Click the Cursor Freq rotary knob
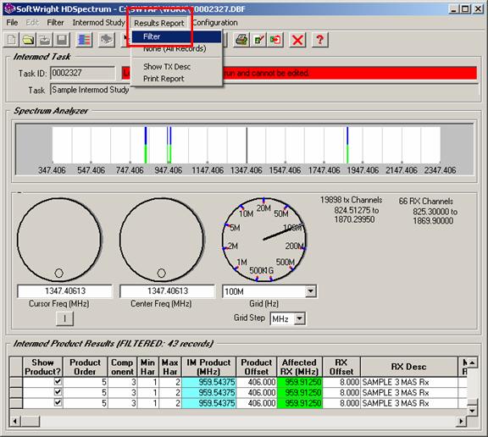 point(59,240)
